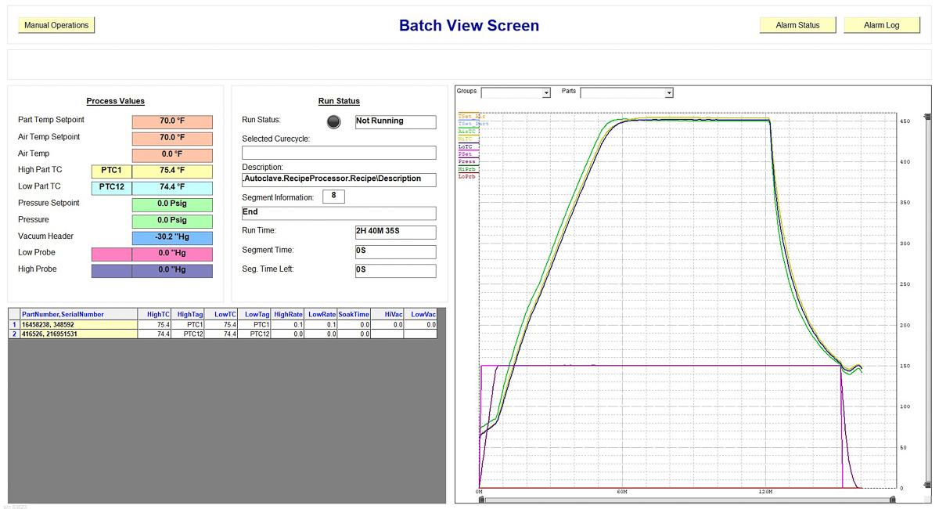Click the High Probe purple value field
Viewport: 939px width, 509px height.
pyautogui.click(x=172, y=271)
